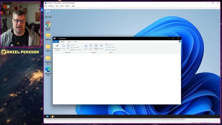Image resolution: width=222 pixels, height=125 pixels.
Task: Click the File Explorer icon on taskbar
Action: point(52,116)
